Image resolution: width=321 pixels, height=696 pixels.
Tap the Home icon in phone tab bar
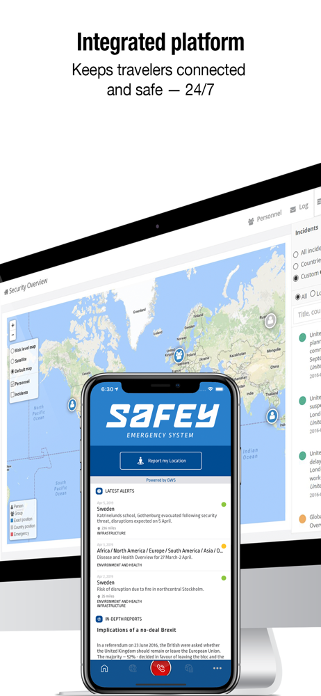104,668
